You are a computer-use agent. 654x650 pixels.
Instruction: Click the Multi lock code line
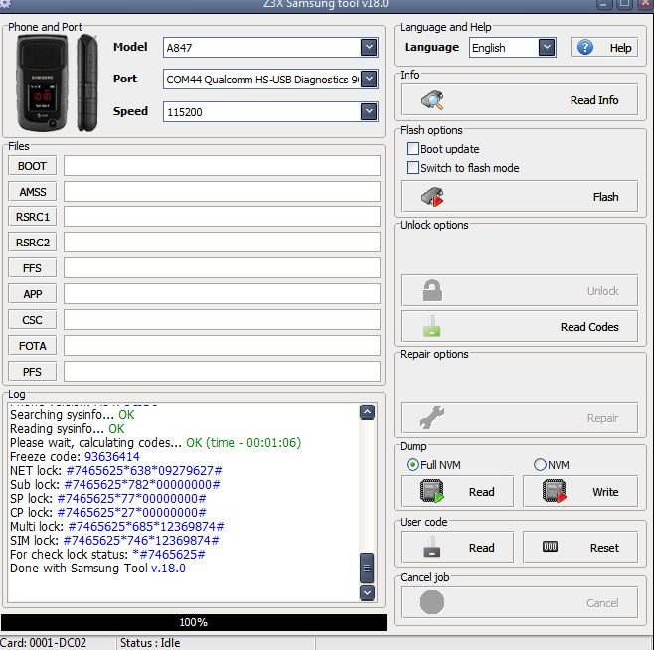coord(117,526)
